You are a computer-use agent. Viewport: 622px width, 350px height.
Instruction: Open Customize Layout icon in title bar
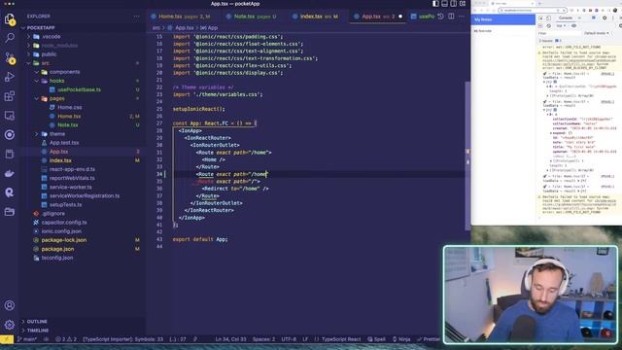click(463, 4)
